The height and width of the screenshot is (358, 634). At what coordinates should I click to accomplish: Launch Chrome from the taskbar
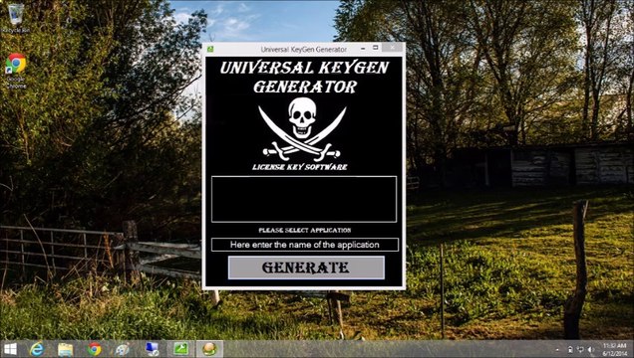coord(95,349)
